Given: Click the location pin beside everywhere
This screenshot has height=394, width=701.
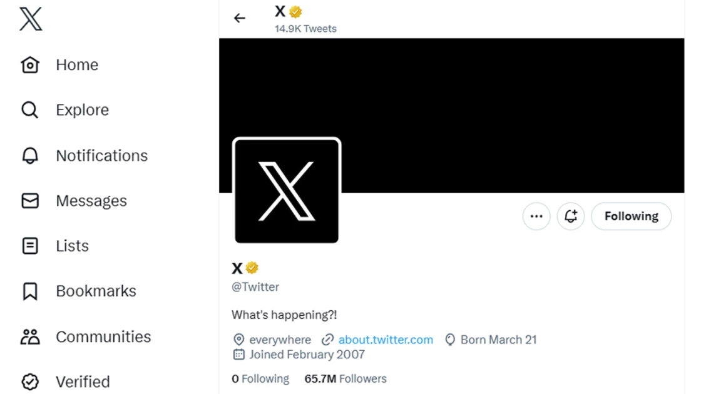Looking at the screenshot, I should [x=238, y=340].
